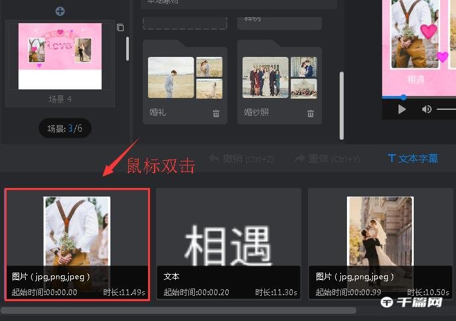Viewport: 456px width, 321px height.
Task: Select the wedding couple image clip starting 00:00.99
Action: tap(381, 244)
